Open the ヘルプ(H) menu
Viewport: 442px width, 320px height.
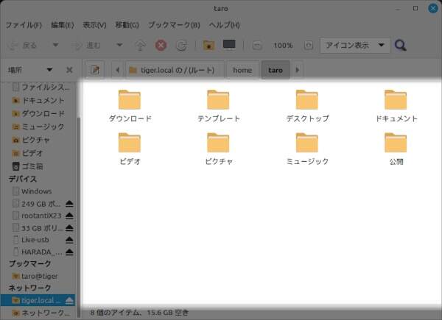[x=225, y=25]
